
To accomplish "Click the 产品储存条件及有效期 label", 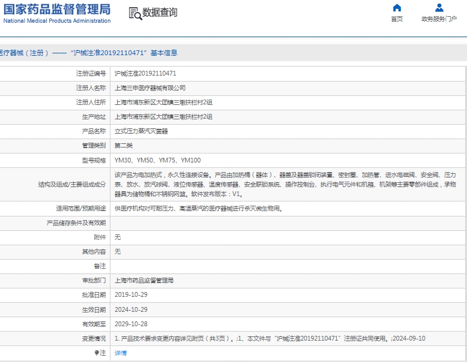I will [76, 223].
